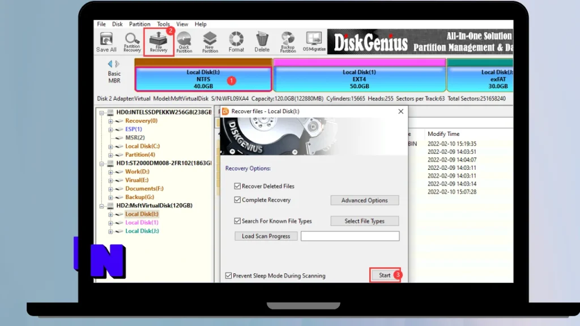Click the Save All toolbar icon
The width and height of the screenshot is (580, 326).
point(106,42)
